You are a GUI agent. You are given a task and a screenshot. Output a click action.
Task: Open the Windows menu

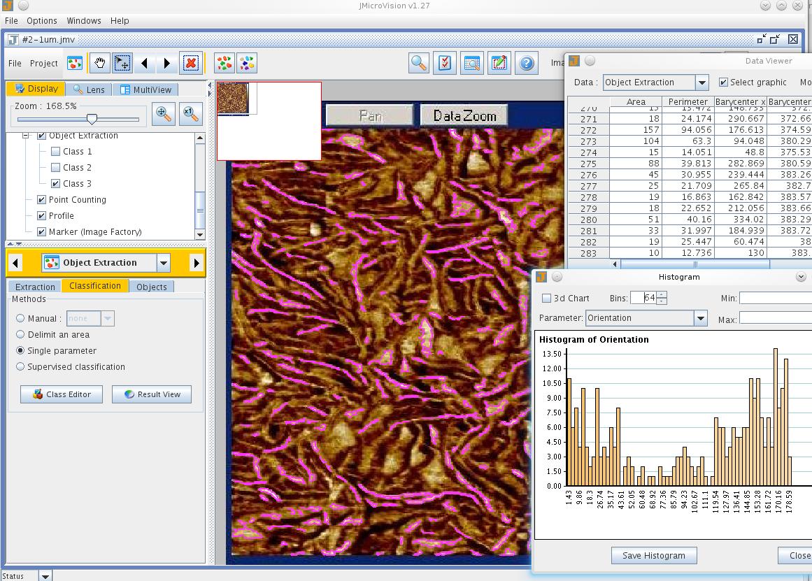point(83,20)
